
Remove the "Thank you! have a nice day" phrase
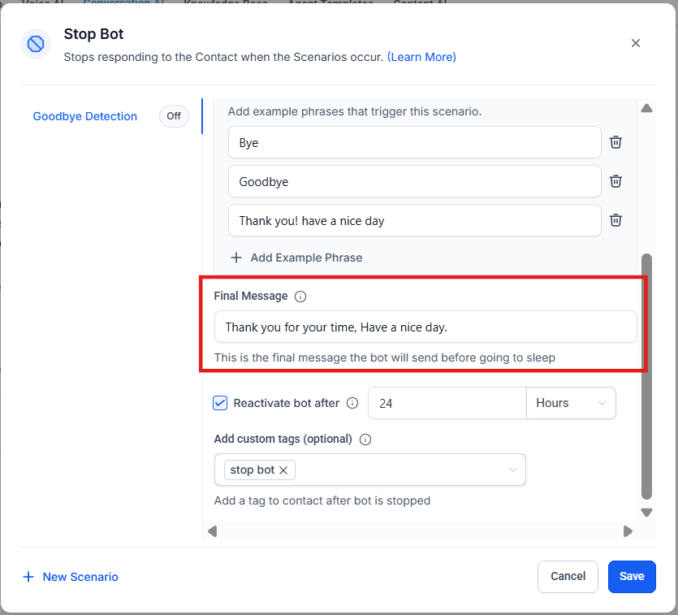(616, 220)
